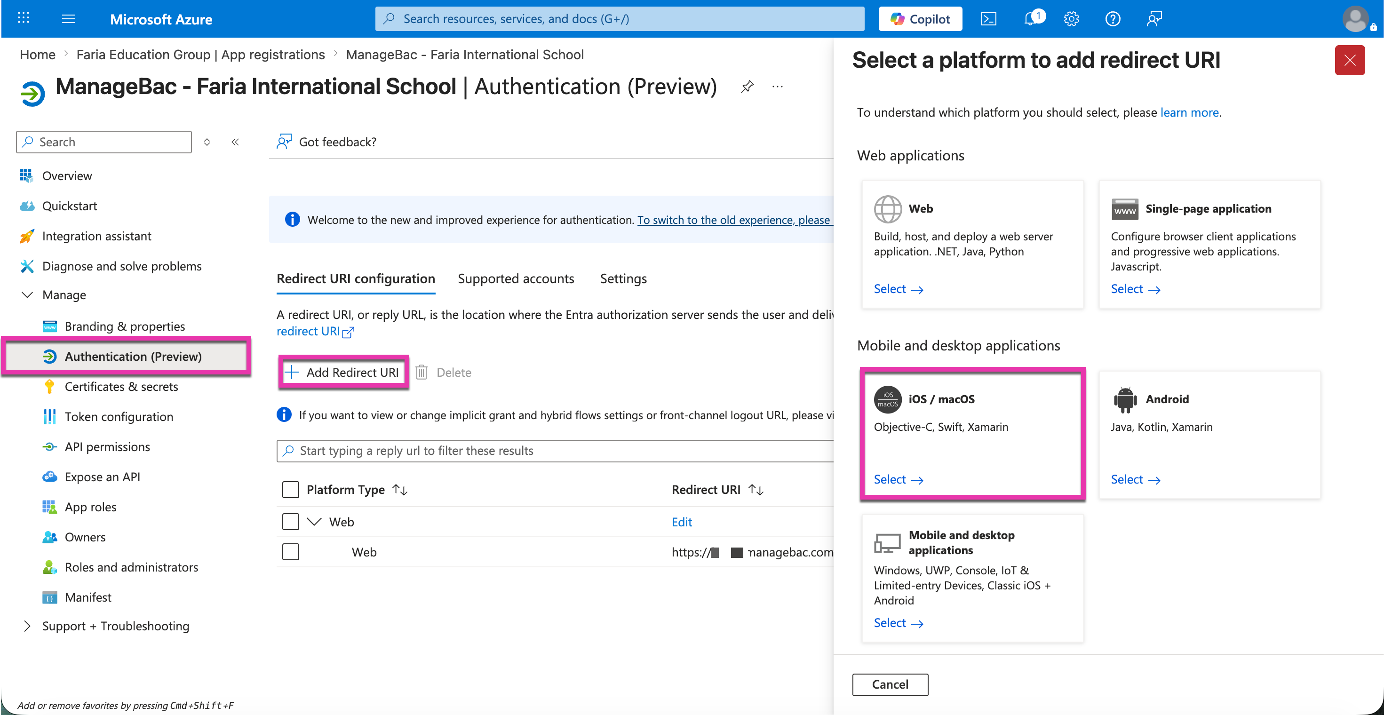1384x715 pixels.
Task: Collapse the Web platform row chevron
Action: coord(314,522)
